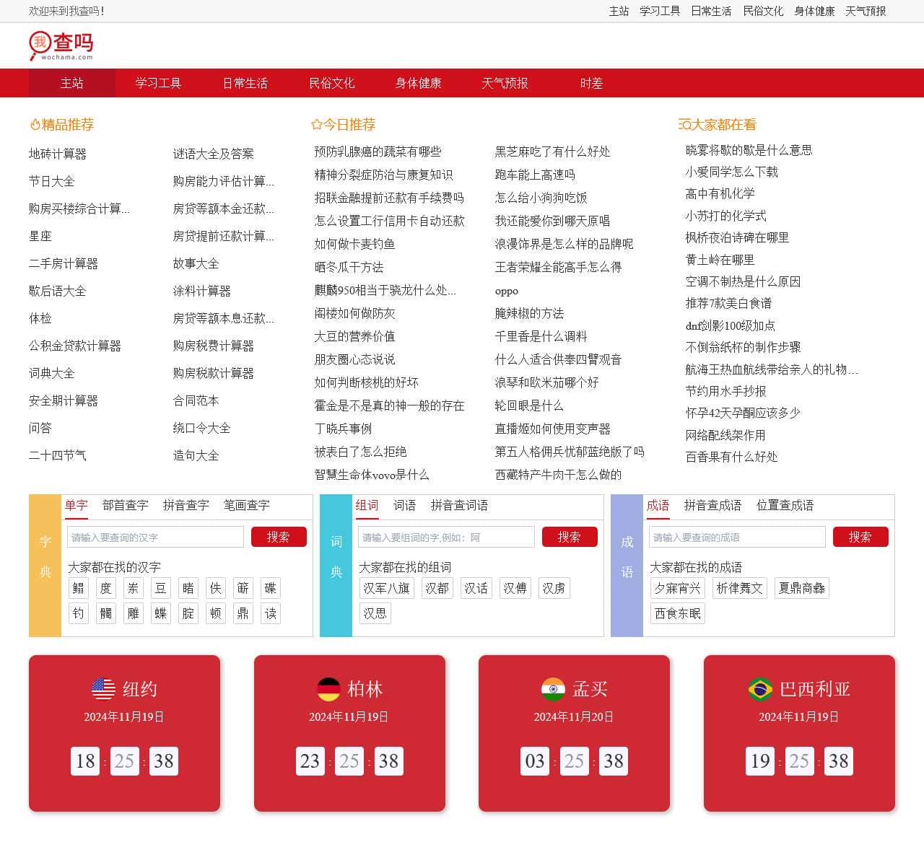Switch to the 拼音查成语 tab
924x842 pixels.
tap(713, 505)
